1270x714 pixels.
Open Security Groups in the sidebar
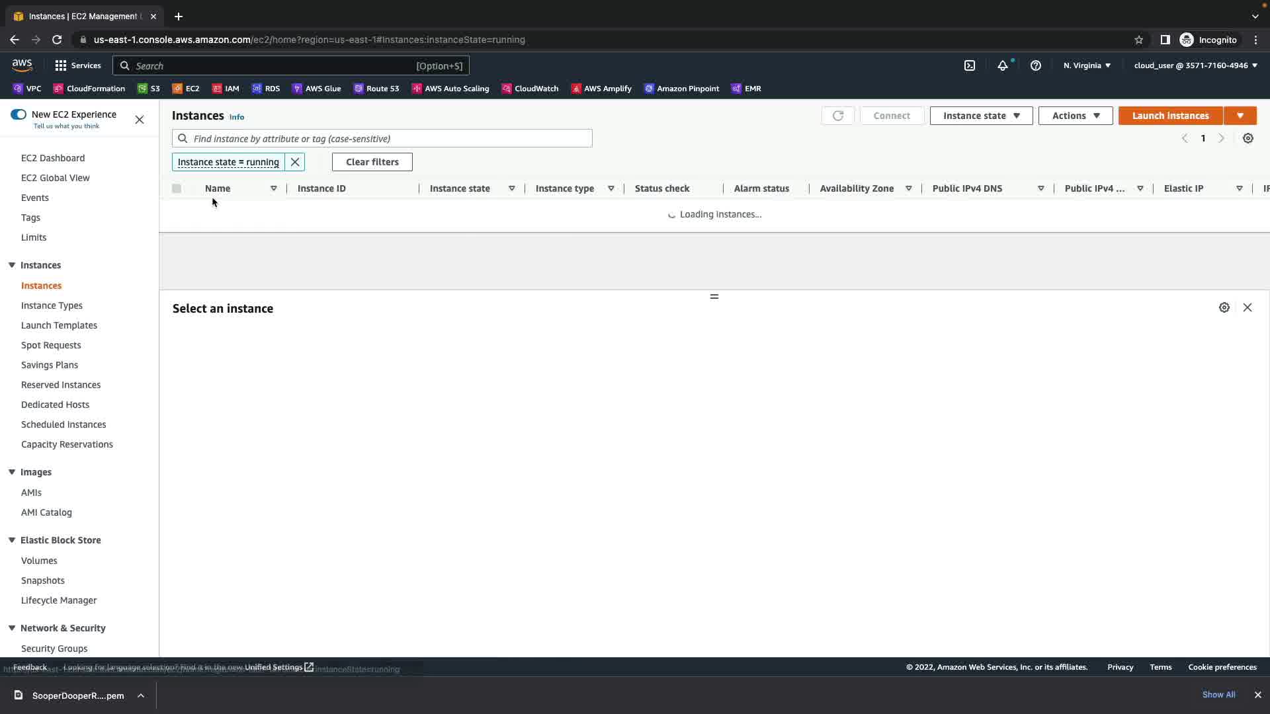click(54, 649)
